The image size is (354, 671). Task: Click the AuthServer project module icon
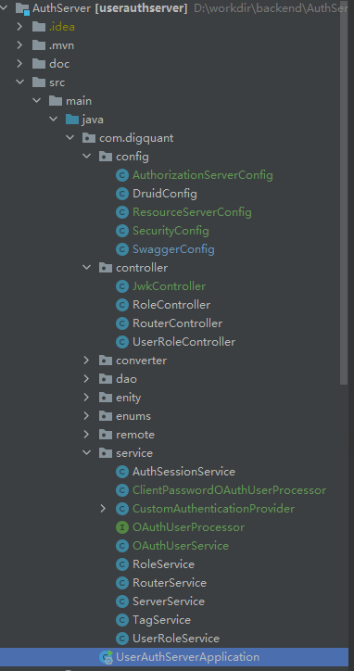click(x=22, y=8)
